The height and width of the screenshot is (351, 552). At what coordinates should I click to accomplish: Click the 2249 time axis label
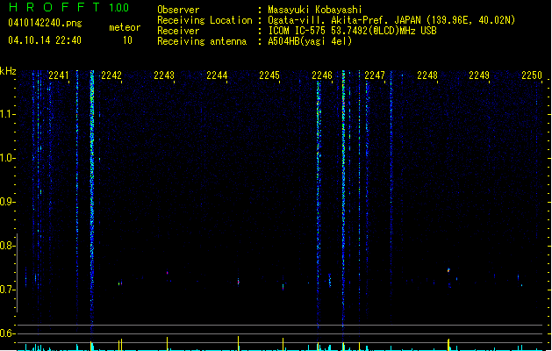click(479, 75)
